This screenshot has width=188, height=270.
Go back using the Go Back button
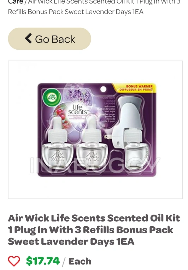49,39
